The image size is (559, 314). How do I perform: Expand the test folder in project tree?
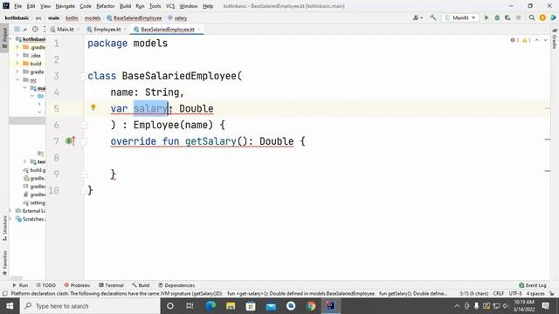24,161
